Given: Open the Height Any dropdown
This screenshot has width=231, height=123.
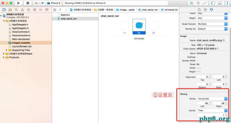Looking at the screenshot, I should [x=212, y=18].
